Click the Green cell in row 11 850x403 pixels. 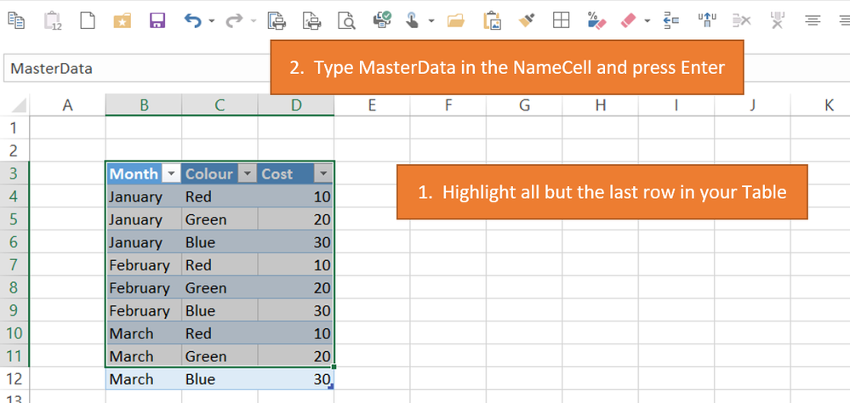coord(220,356)
